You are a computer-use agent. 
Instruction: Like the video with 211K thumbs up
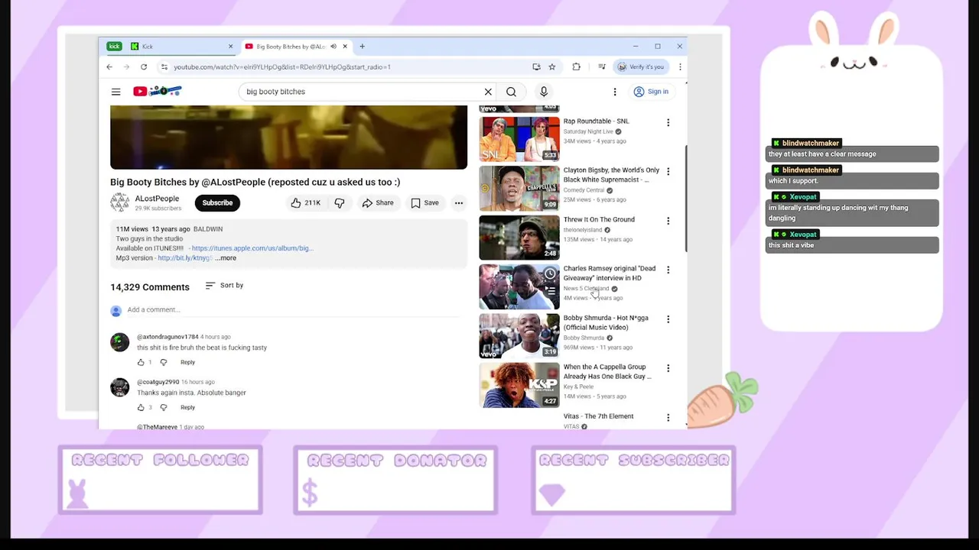coord(305,203)
